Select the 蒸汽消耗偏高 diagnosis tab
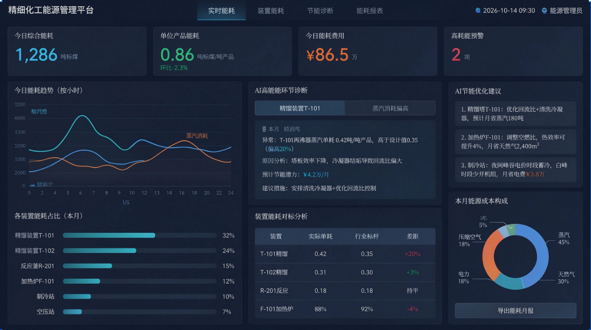591x330 pixels. (390, 108)
